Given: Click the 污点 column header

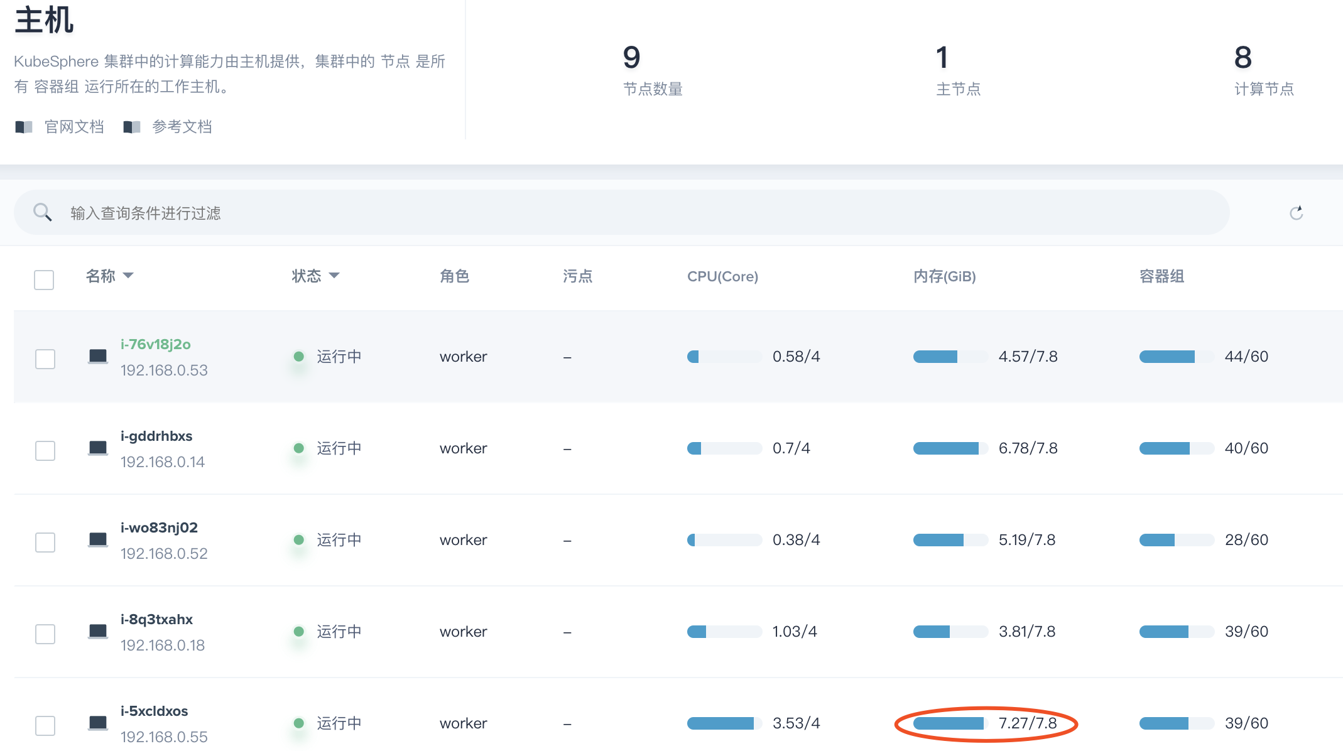Looking at the screenshot, I should (578, 276).
